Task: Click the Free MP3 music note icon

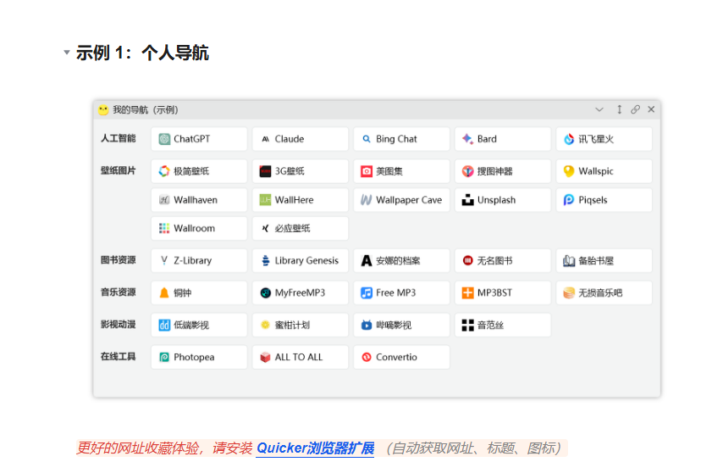Action: point(367,293)
